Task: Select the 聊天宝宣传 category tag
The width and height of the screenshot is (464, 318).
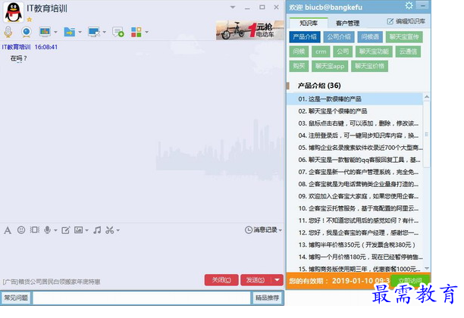Action: click(404, 37)
